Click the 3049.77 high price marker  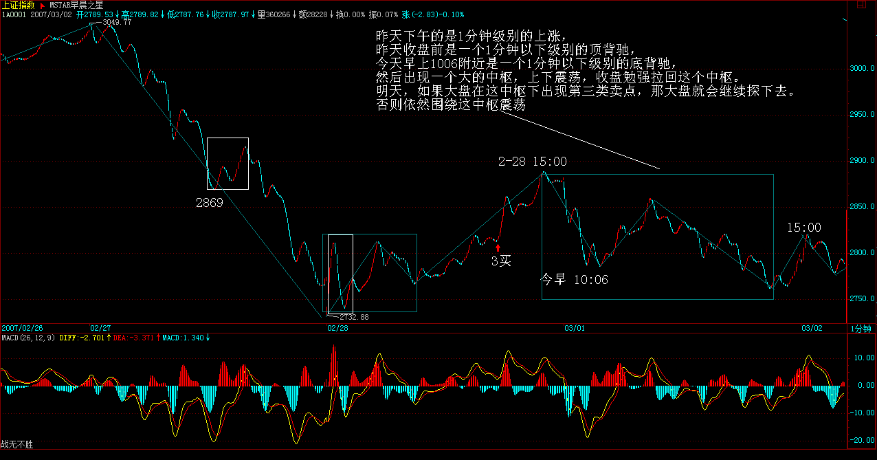[x=116, y=23]
